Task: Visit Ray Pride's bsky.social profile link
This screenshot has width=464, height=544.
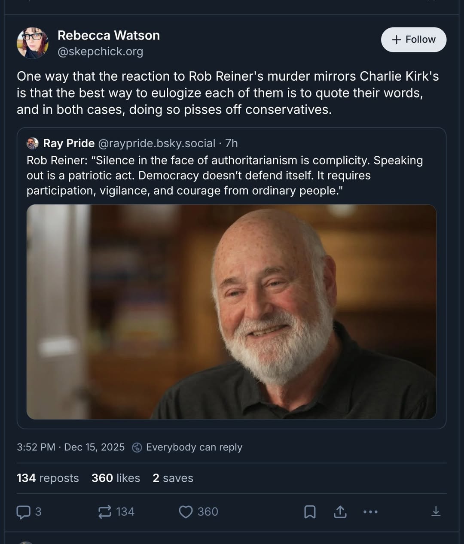Action: pyautogui.click(x=157, y=143)
